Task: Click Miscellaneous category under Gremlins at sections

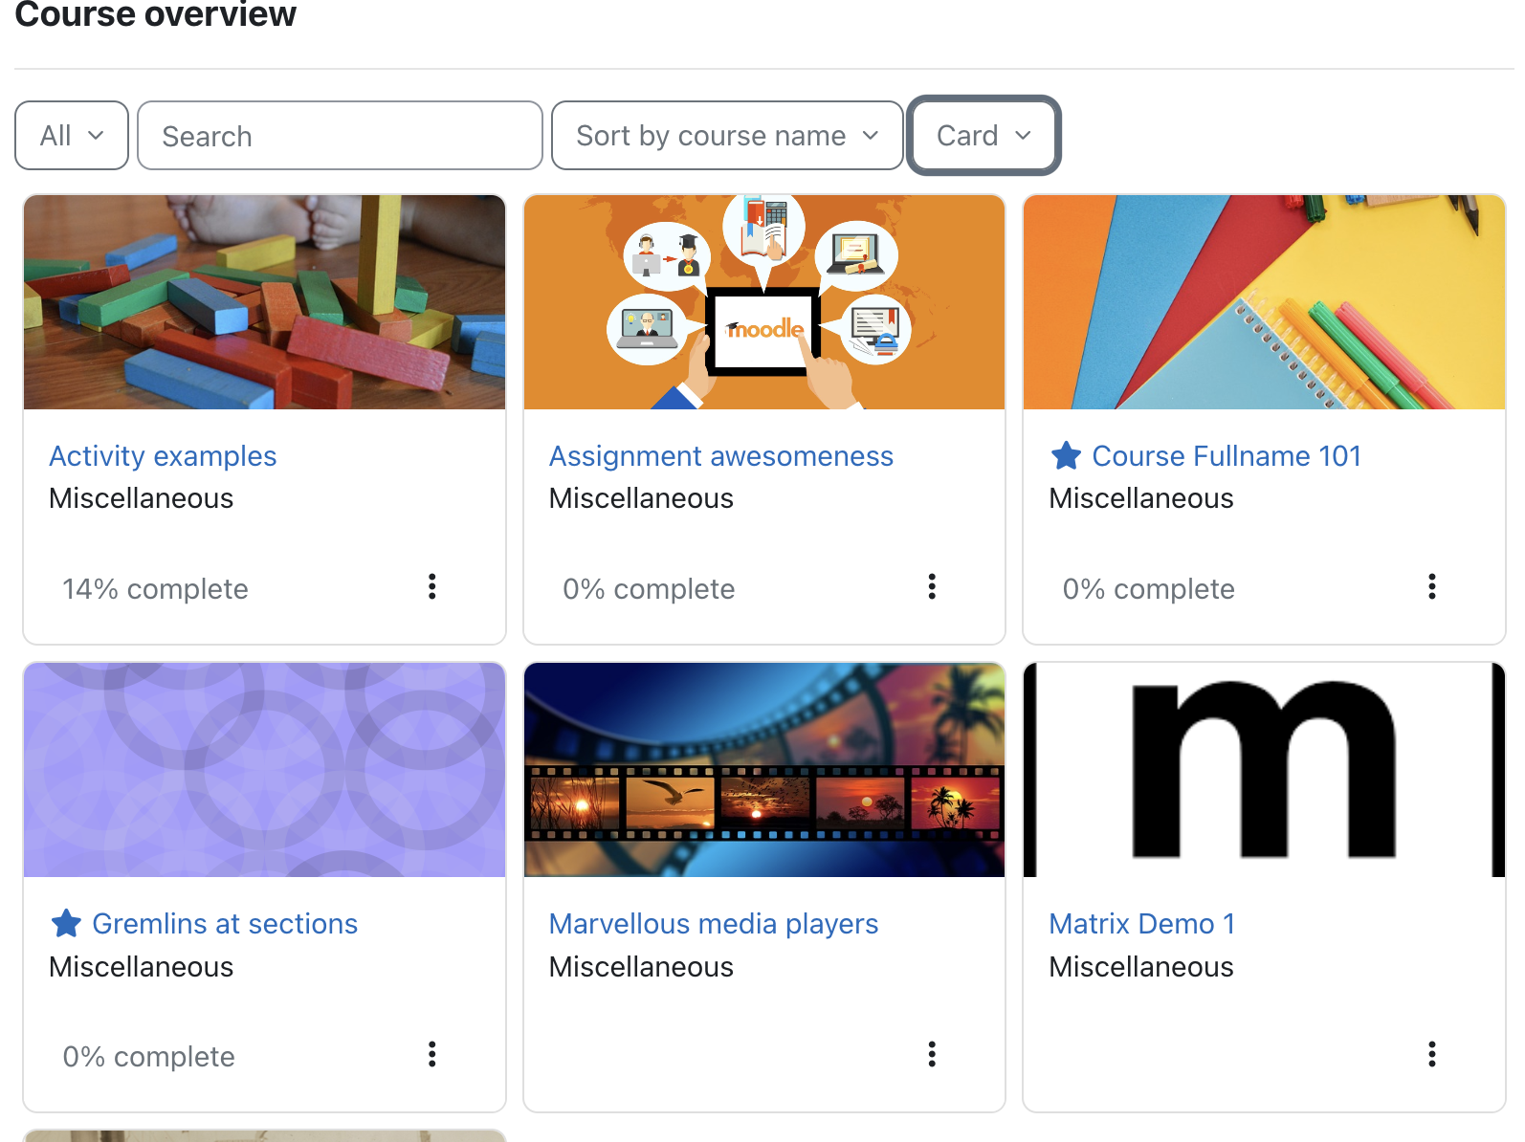Action: coord(142,967)
